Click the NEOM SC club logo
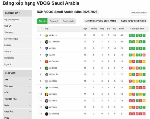The width and height of the screenshot is (150, 119). [46, 75]
